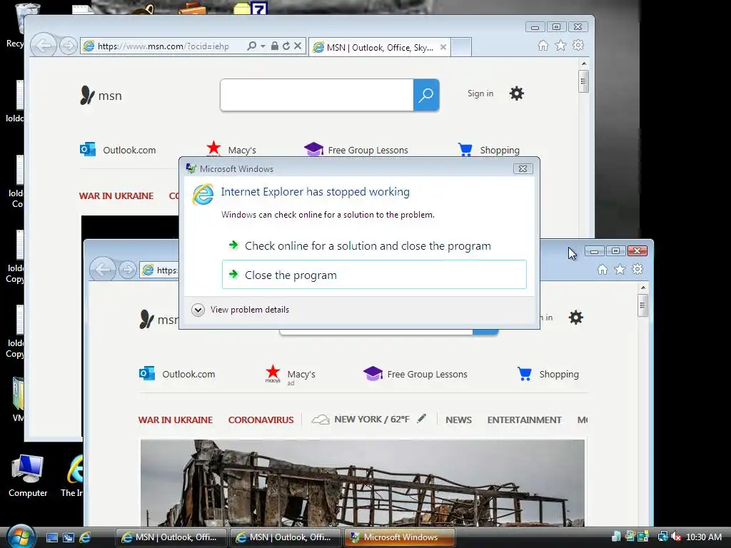This screenshot has width=731, height=548.
Task: Edit weather location with pencil icon
Action: point(421,418)
